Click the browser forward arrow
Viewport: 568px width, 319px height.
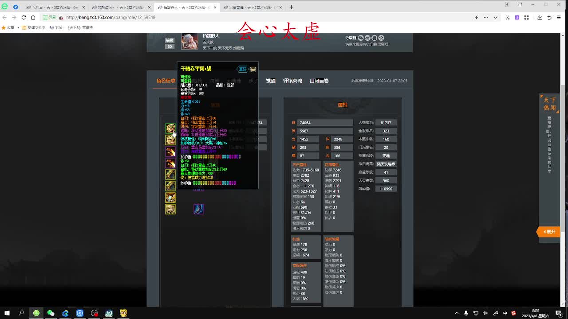point(14,17)
